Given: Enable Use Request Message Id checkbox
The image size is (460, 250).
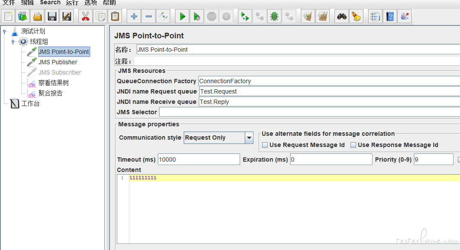Looking at the screenshot, I should pyautogui.click(x=265, y=145).
